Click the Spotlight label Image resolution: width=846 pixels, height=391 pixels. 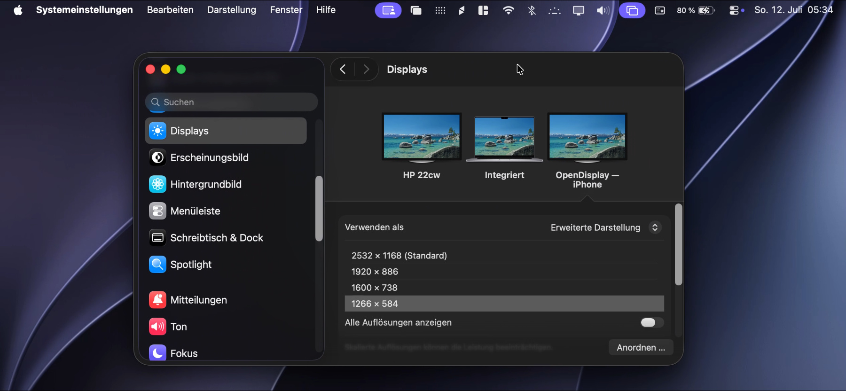click(x=191, y=265)
